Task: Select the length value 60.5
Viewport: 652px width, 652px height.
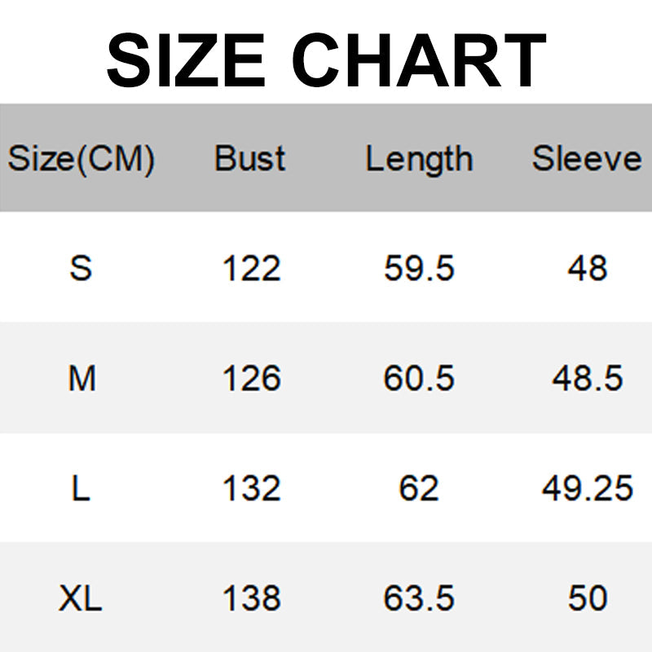Action: pos(419,378)
